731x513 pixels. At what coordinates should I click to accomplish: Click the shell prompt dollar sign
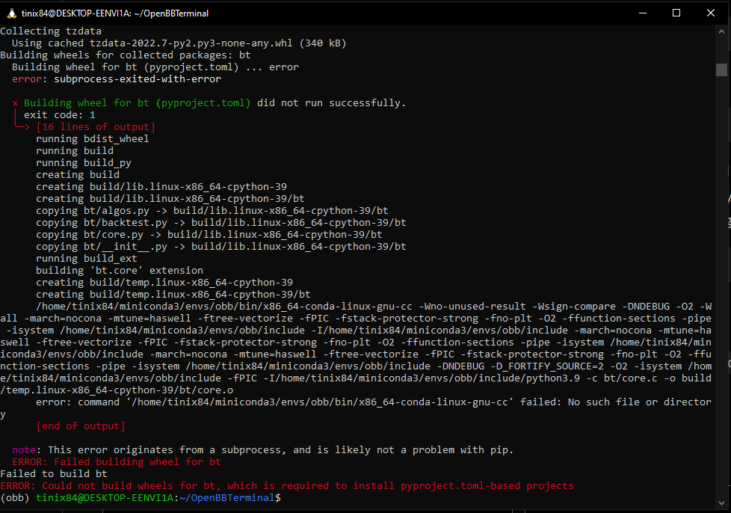278,497
